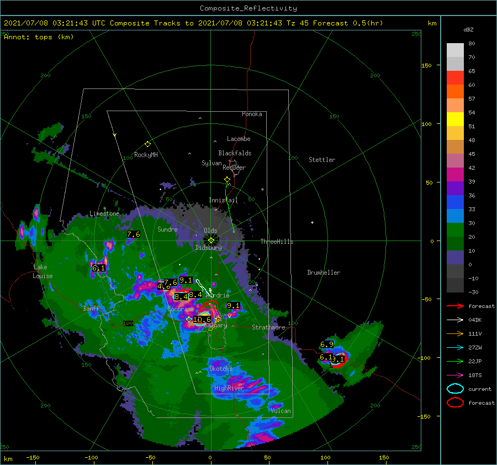Click the magenta 18TS track arrow icon
Image resolution: width=497 pixels, height=465 pixels.
pyautogui.click(x=455, y=375)
